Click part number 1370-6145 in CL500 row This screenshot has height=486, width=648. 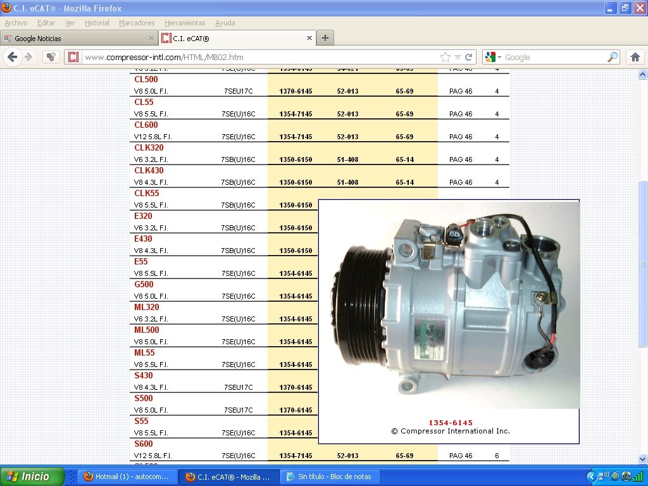(296, 91)
